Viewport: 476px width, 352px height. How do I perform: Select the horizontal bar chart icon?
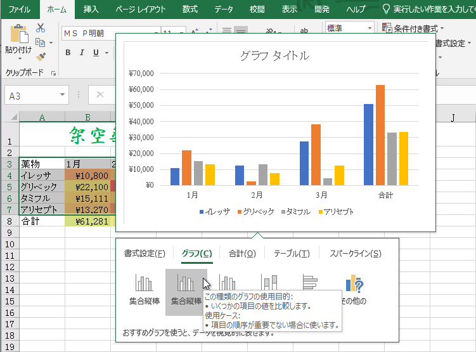click(310, 283)
